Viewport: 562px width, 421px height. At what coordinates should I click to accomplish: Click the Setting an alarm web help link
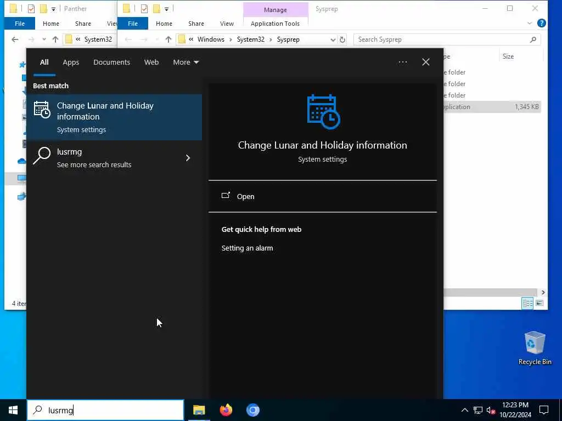(x=247, y=248)
